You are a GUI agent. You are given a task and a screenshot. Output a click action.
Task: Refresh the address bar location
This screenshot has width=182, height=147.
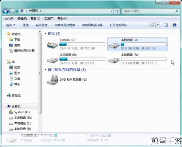117,11
